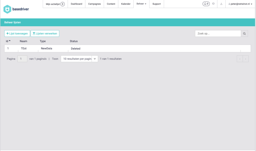Switch to the Campagnes tab
The height and width of the screenshot is (151, 256).
coord(94,4)
